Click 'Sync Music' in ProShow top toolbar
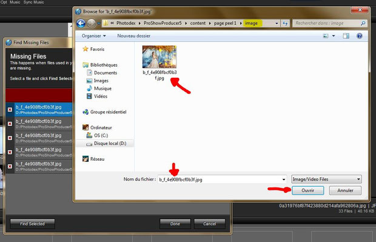This screenshot has height=242, width=376. (x=33, y=2)
